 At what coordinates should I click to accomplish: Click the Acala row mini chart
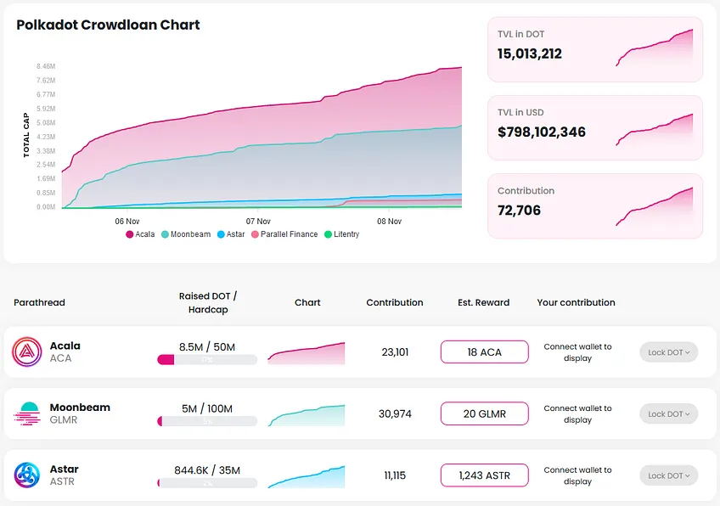point(307,353)
